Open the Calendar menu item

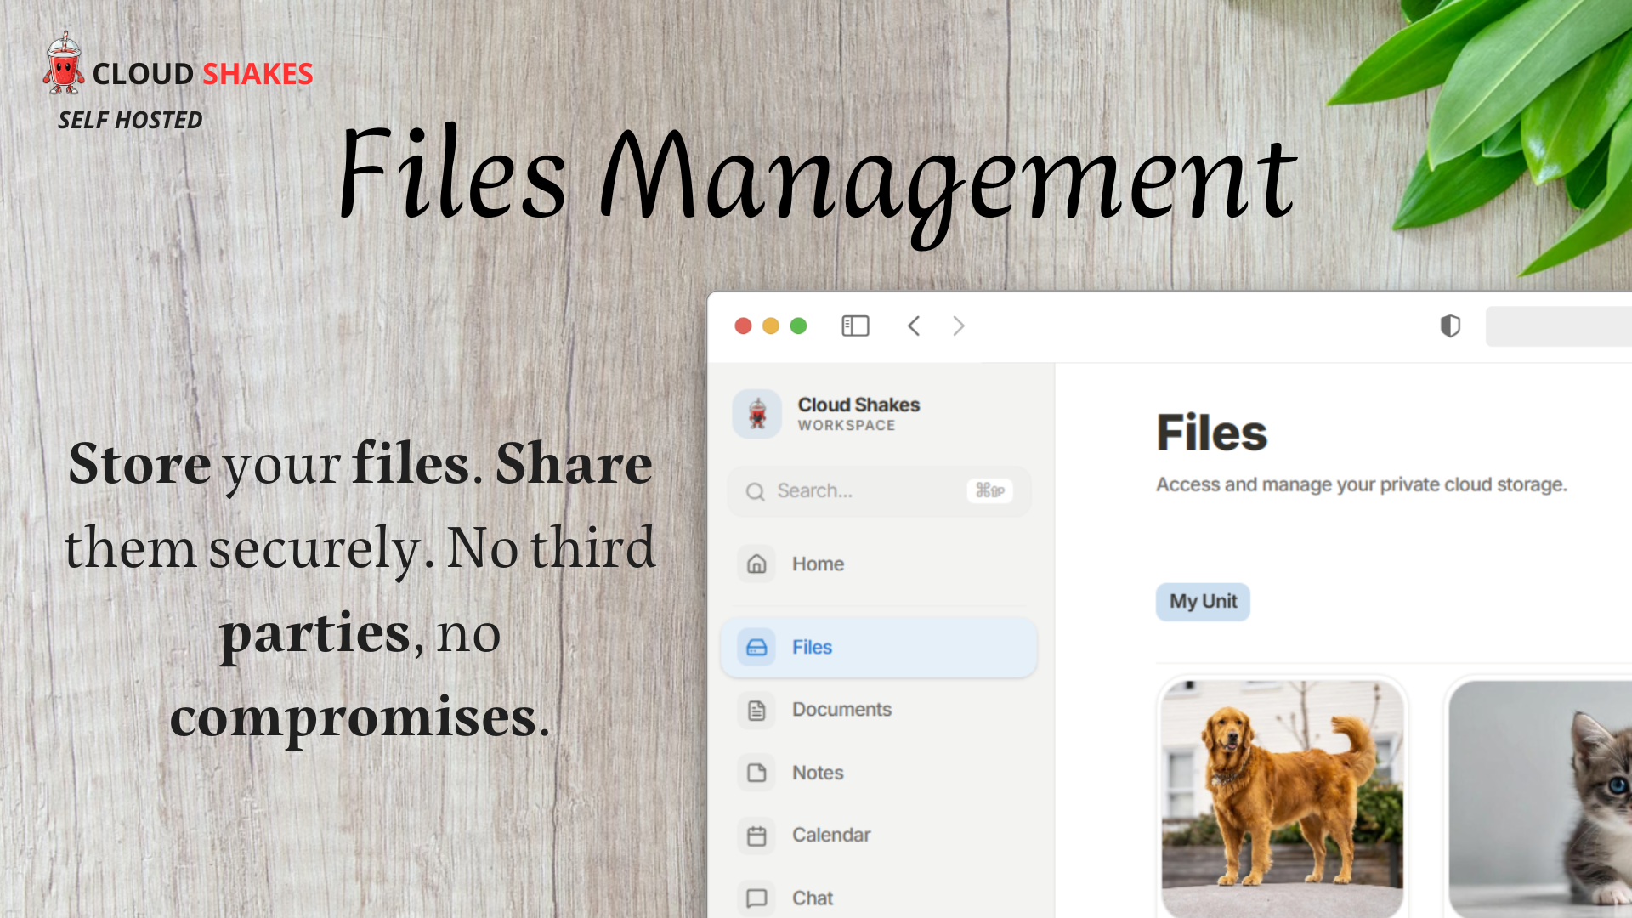pyautogui.click(x=831, y=836)
